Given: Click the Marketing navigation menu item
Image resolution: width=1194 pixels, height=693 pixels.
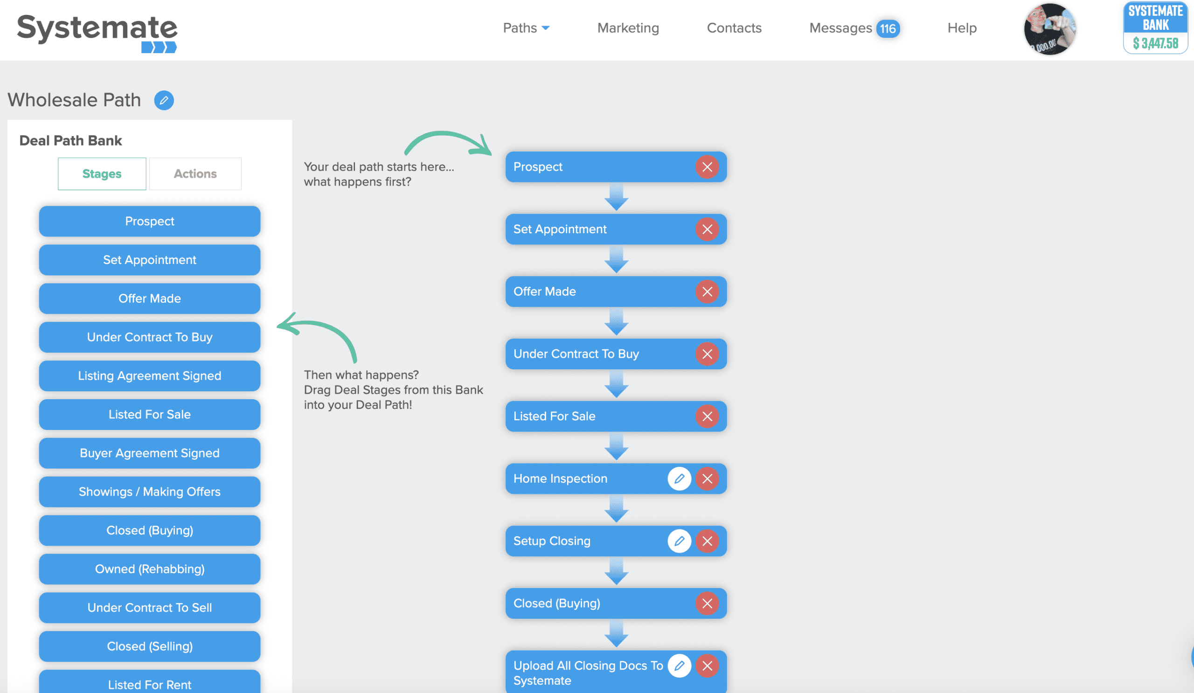Looking at the screenshot, I should (x=629, y=28).
